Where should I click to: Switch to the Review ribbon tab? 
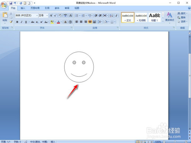(67, 8)
